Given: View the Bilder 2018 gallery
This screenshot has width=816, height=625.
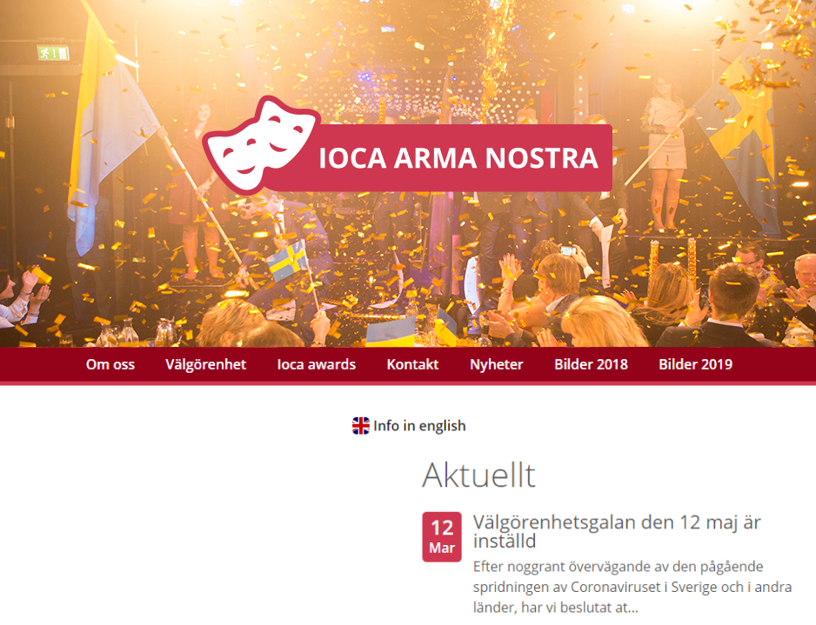Looking at the screenshot, I should [592, 364].
